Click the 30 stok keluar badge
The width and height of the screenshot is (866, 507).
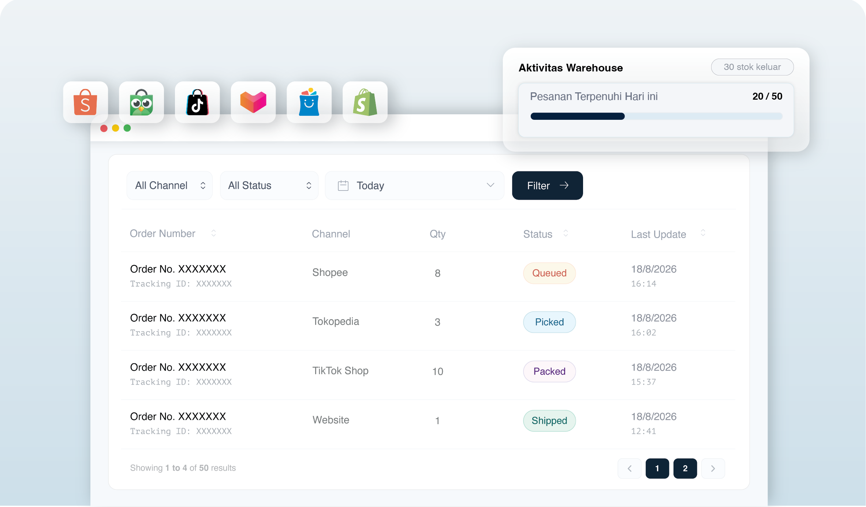pyautogui.click(x=752, y=67)
